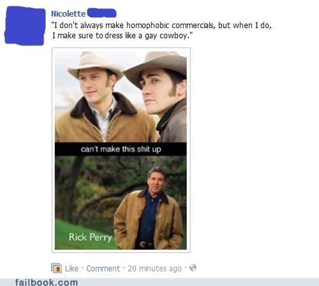This screenshot has width=319, height=286.
Task: Open the shared photo by its white border
Action: click(x=121, y=150)
